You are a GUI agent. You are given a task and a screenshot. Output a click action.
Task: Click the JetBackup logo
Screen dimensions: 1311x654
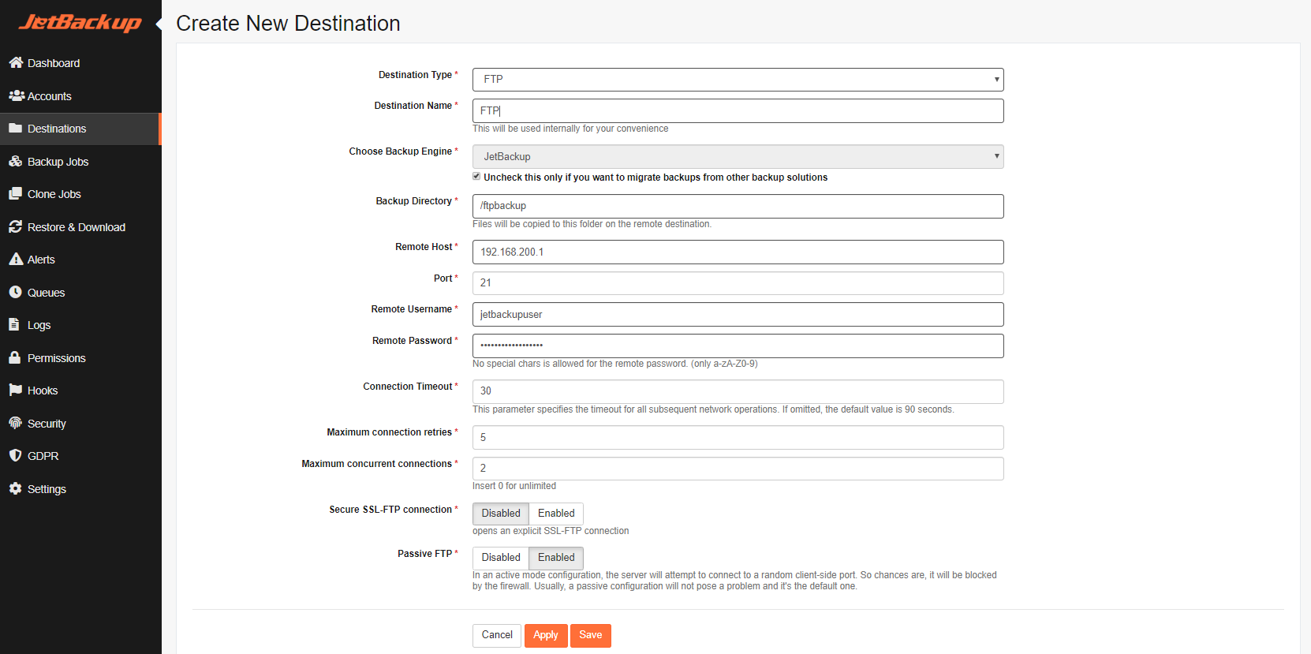(x=80, y=22)
